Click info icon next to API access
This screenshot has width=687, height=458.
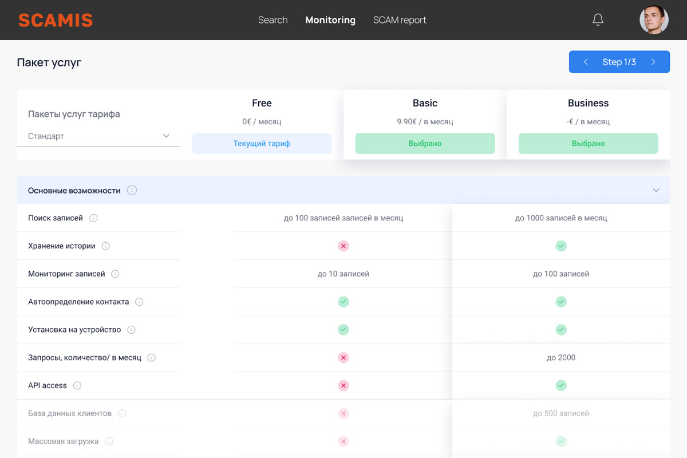coord(77,386)
